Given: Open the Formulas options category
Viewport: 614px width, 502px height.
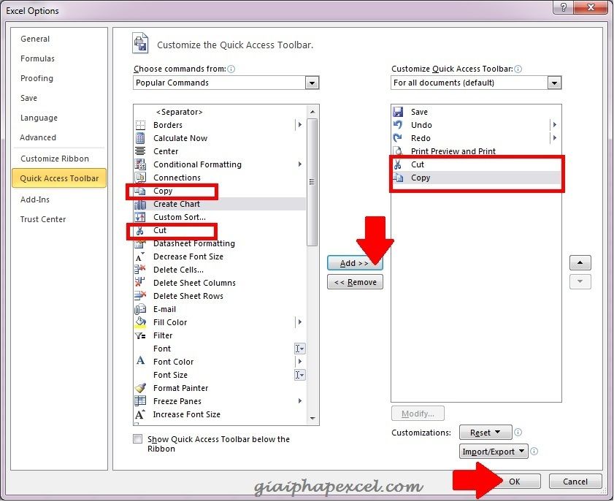Looking at the screenshot, I should pyautogui.click(x=37, y=58).
